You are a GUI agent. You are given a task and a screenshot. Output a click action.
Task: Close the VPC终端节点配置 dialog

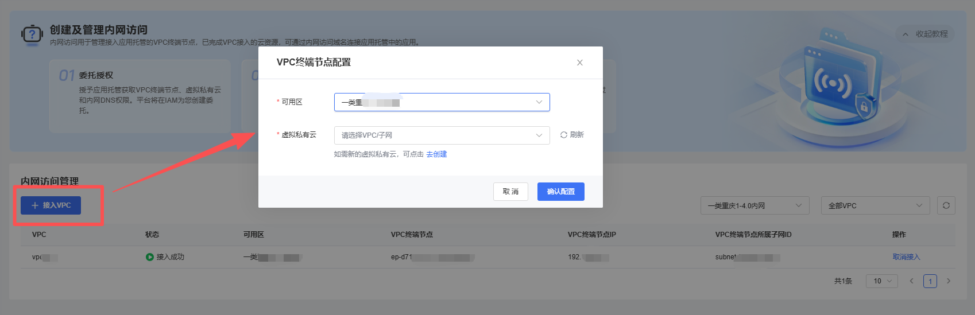pos(579,63)
